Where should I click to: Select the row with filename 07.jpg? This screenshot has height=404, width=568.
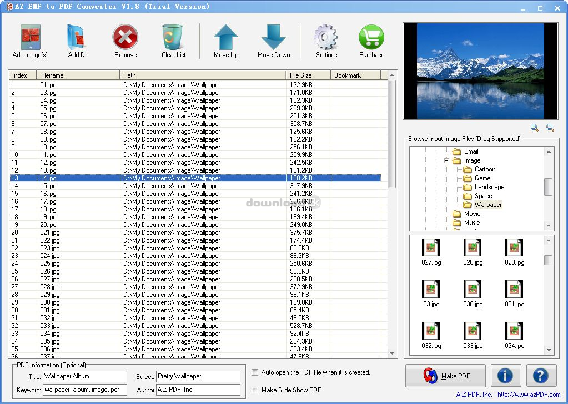click(195, 124)
